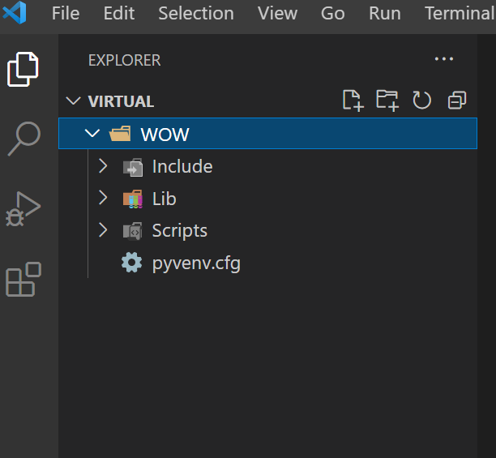Open the Search view in activity bar
This screenshot has width=496, height=458.
tap(24, 139)
